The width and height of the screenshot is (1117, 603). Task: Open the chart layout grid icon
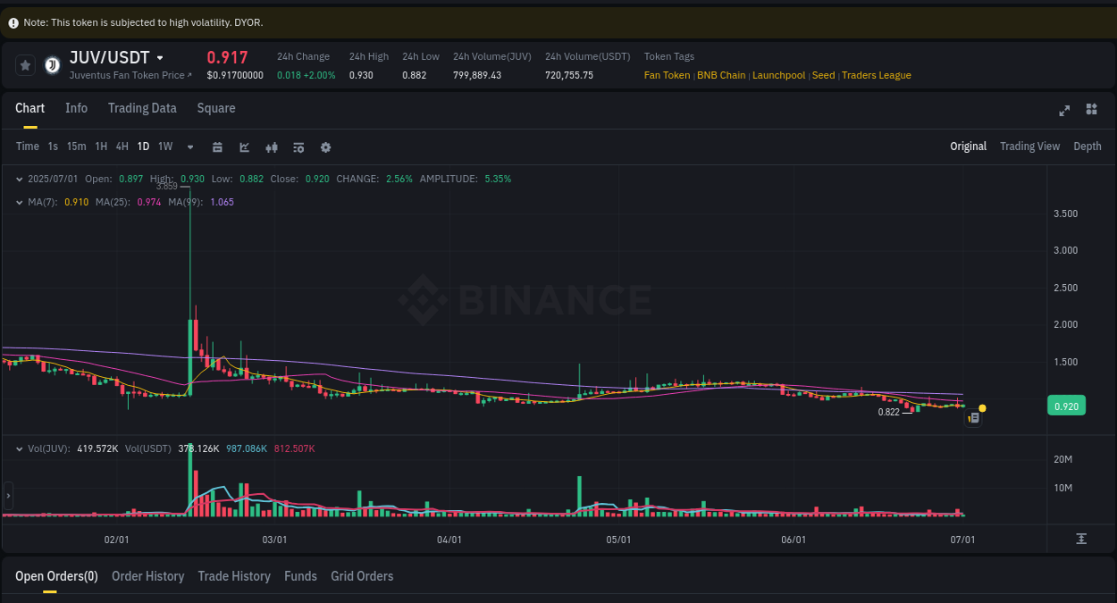point(1091,110)
